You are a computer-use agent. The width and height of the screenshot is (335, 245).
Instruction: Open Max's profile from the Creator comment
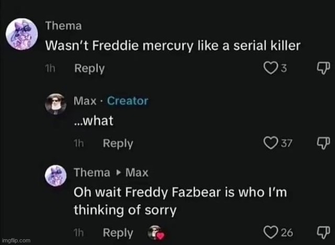[84, 101]
